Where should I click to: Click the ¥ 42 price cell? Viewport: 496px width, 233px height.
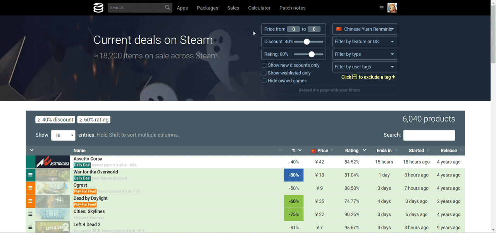319,162
